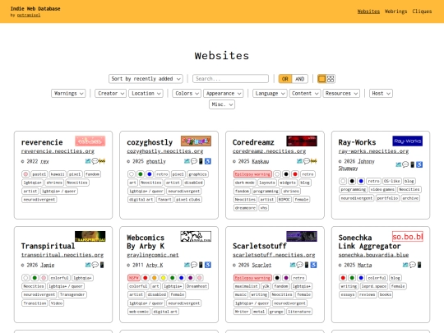Toggle the Epilepsy warning tag on Scarletsotuff
The image size is (444, 333).
(x=252, y=278)
